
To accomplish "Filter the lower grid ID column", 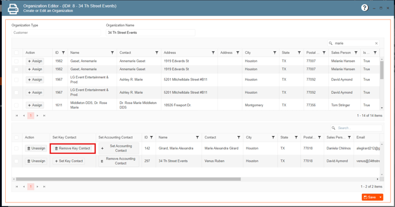I will point(152,137).
